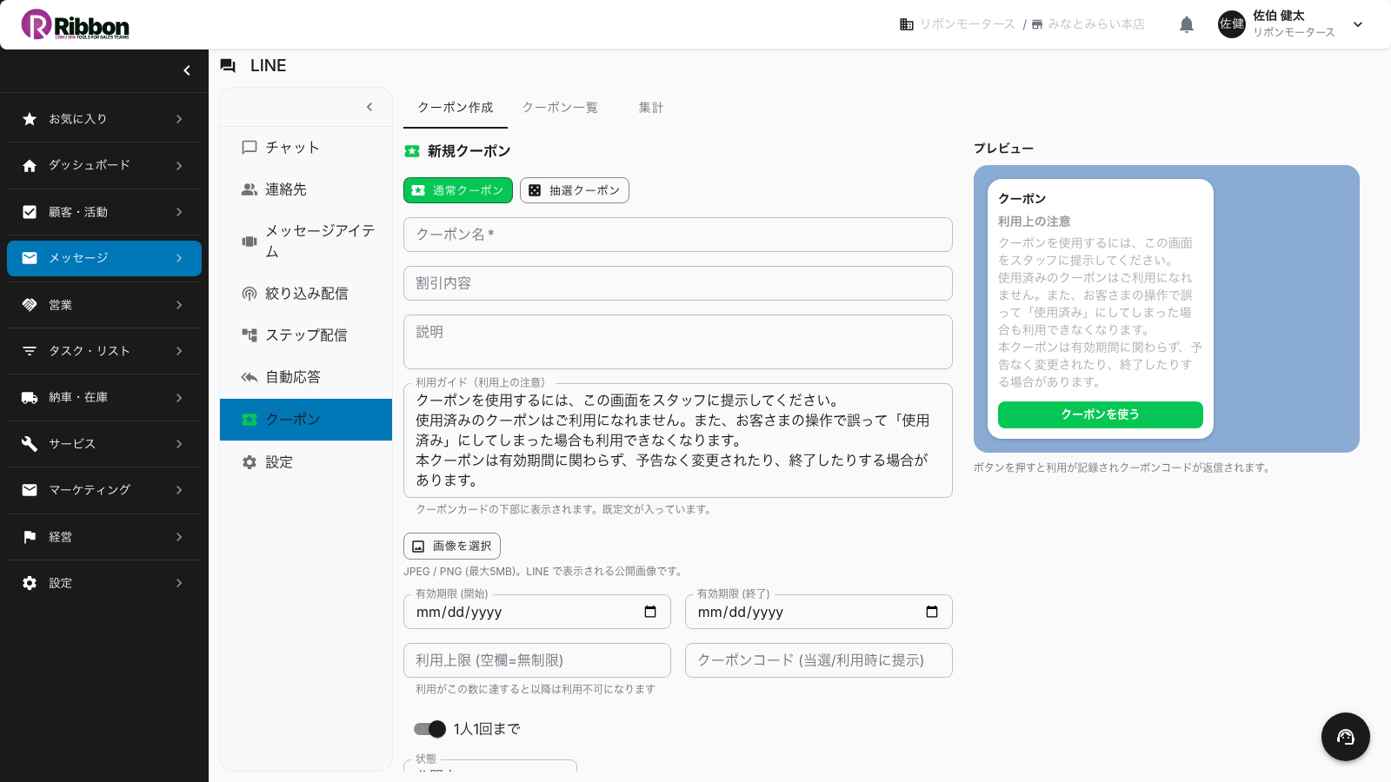The height and width of the screenshot is (782, 1391).
Task: Open 連絡先 in the LINE submenu
Action: point(306,189)
